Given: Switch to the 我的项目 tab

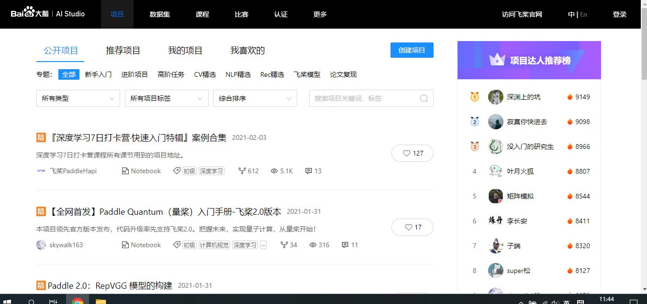Looking at the screenshot, I should [x=186, y=50].
